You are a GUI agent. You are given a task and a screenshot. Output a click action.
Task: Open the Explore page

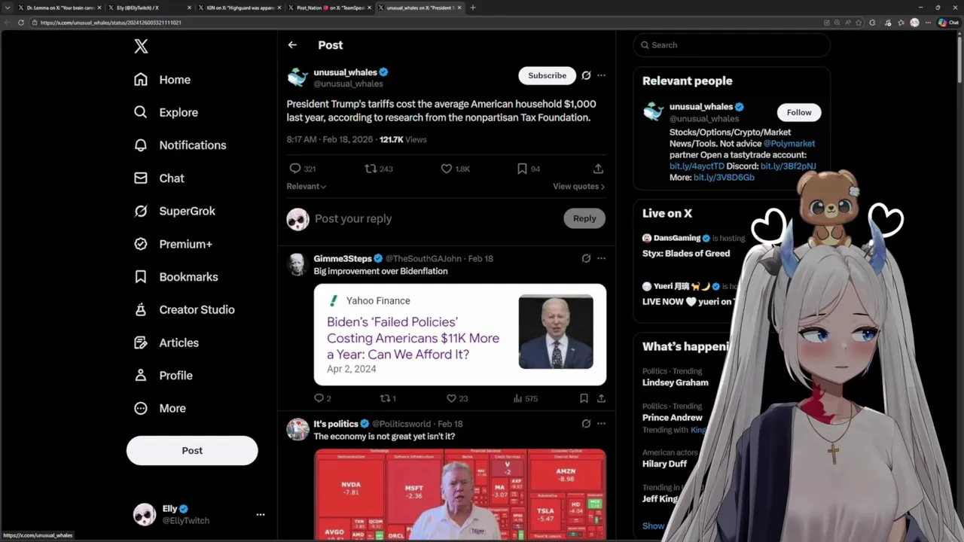click(x=166, y=112)
